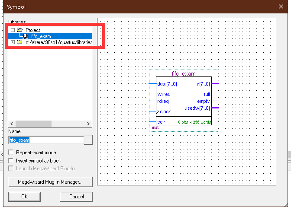Click the q[7..0] output port label
Image resolution: width=291 pixels, height=210 pixels.
[203, 84]
